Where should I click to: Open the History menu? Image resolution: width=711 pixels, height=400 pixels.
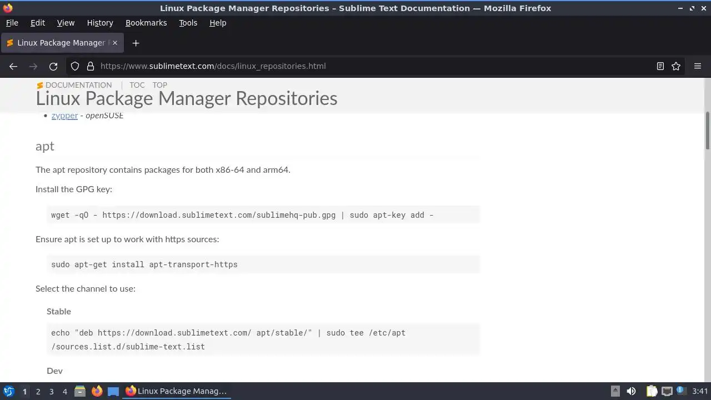[x=100, y=23]
